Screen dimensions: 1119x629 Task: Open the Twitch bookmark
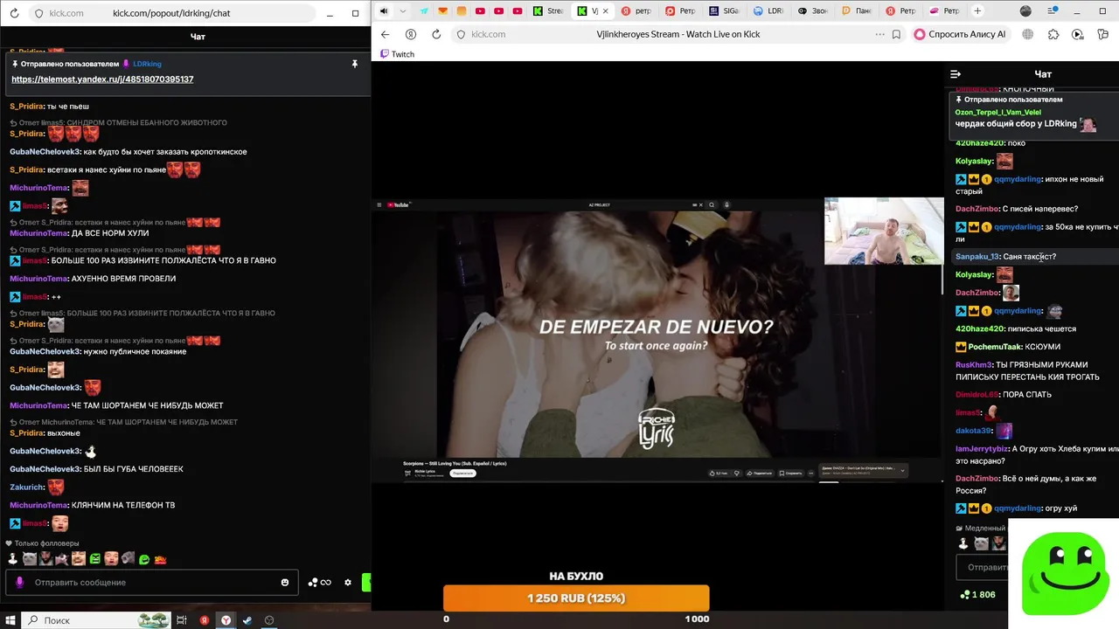[397, 54]
